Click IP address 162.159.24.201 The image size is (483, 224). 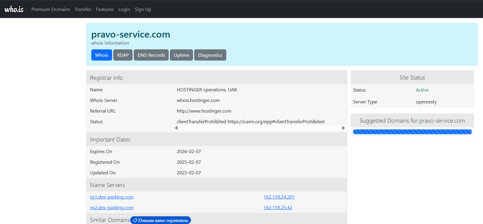(279, 197)
